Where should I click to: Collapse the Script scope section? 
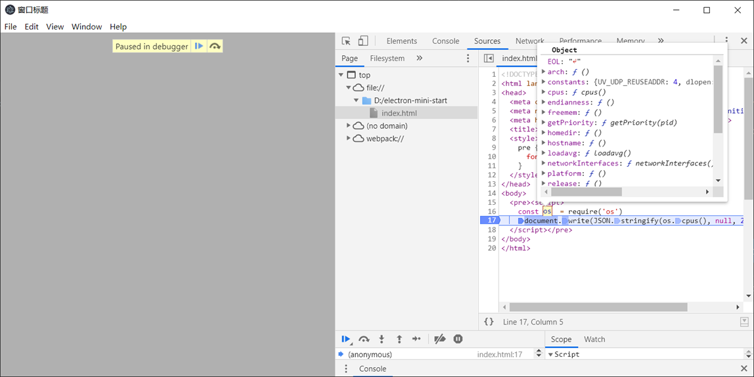click(x=550, y=355)
